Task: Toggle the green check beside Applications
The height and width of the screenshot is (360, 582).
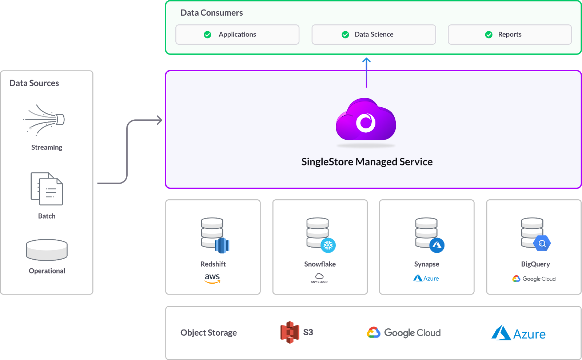Action: pyautogui.click(x=207, y=35)
